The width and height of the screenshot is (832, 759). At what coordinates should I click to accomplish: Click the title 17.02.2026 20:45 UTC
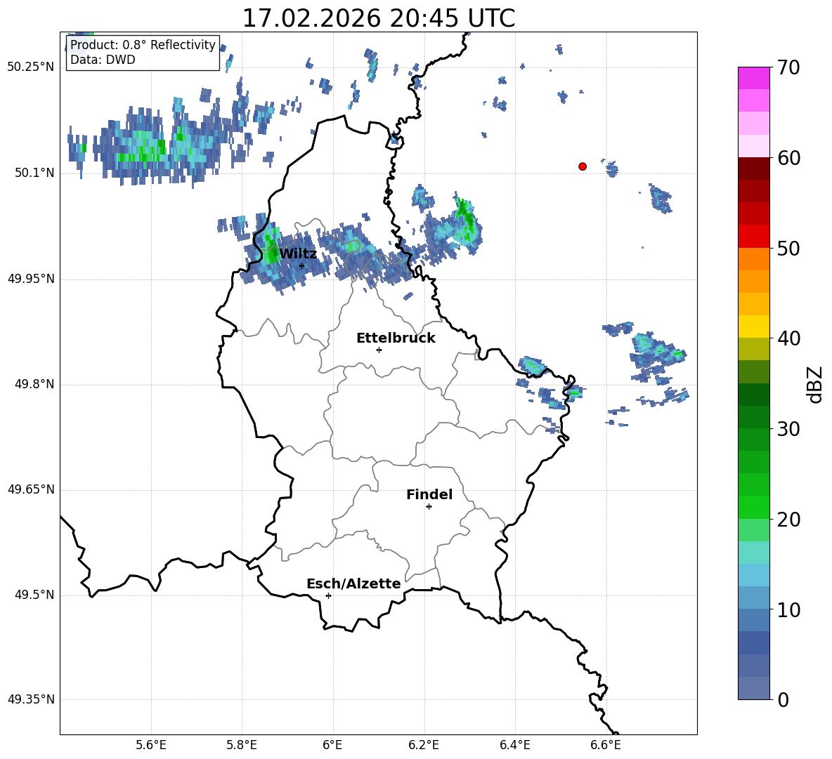click(x=378, y=18)
